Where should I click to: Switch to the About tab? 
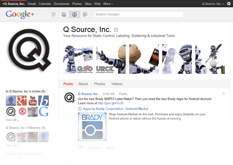[83, 84]
